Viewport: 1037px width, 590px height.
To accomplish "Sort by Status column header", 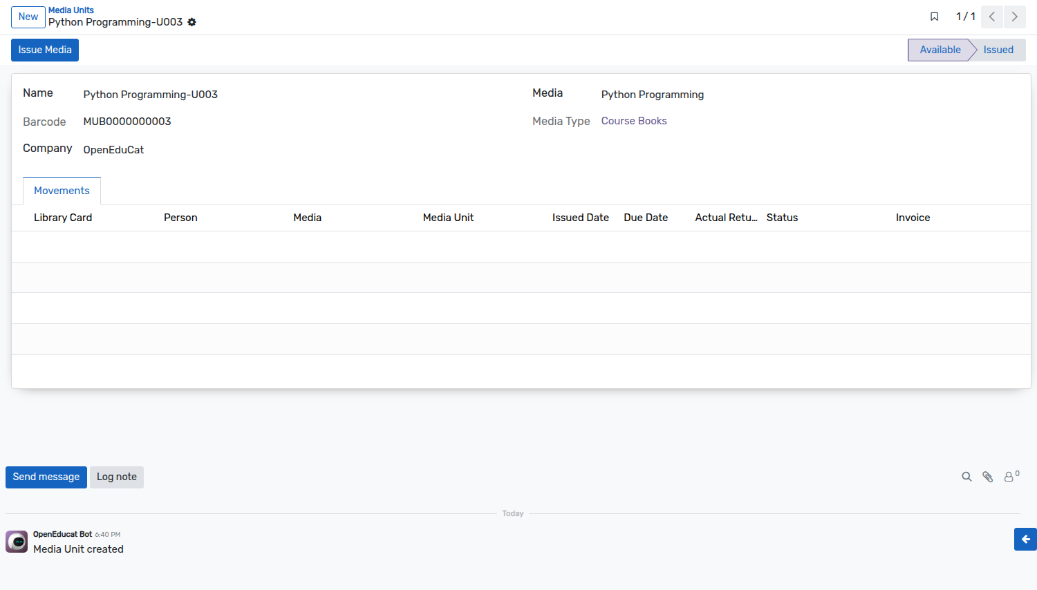I will coord(782,218).
